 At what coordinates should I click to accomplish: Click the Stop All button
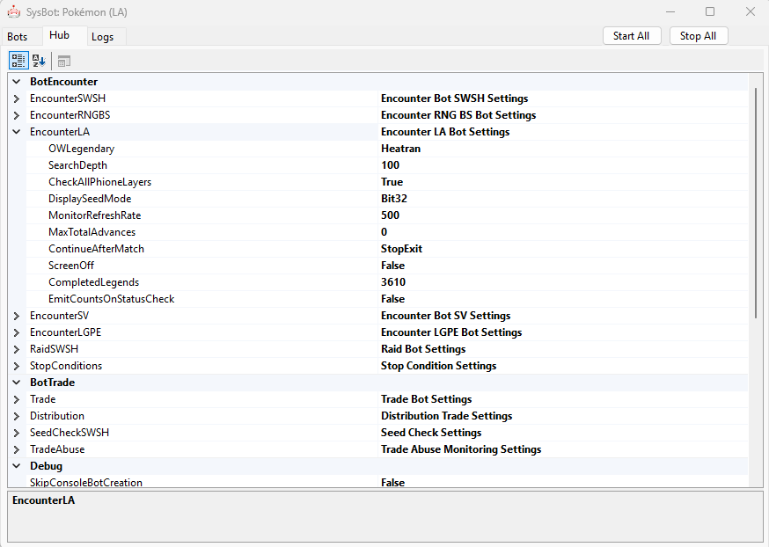pos(698,36)
